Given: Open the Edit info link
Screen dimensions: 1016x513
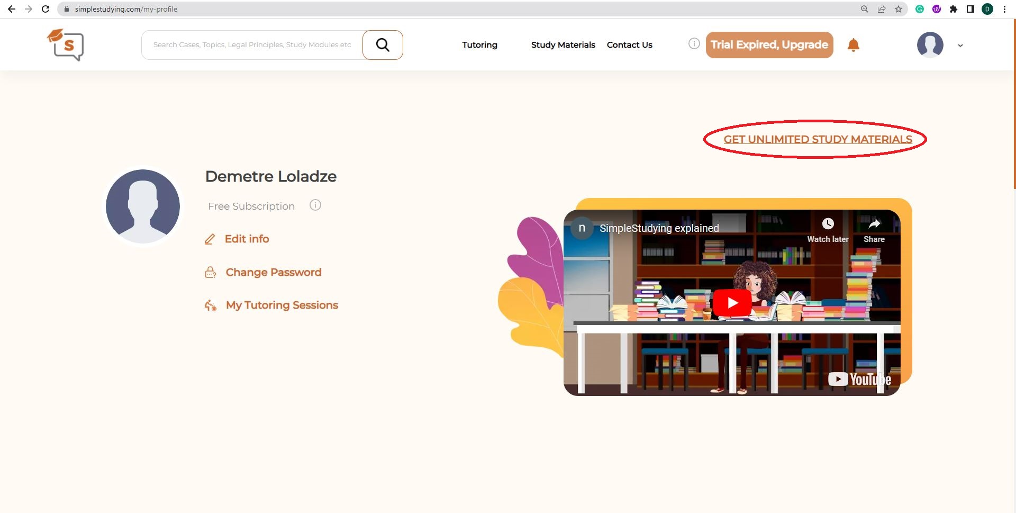Looking at the screenshot, I should coord(247,239).
